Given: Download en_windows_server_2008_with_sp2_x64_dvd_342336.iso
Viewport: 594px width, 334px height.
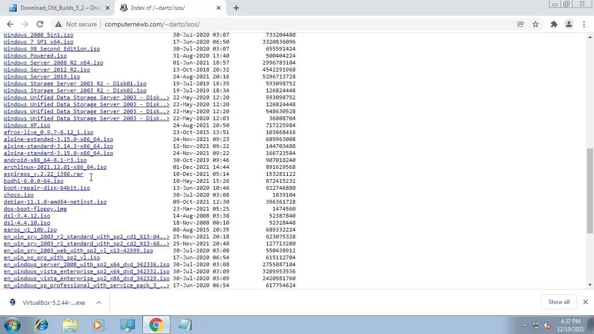Looking at the screenshot, I should tap(86, 264).
